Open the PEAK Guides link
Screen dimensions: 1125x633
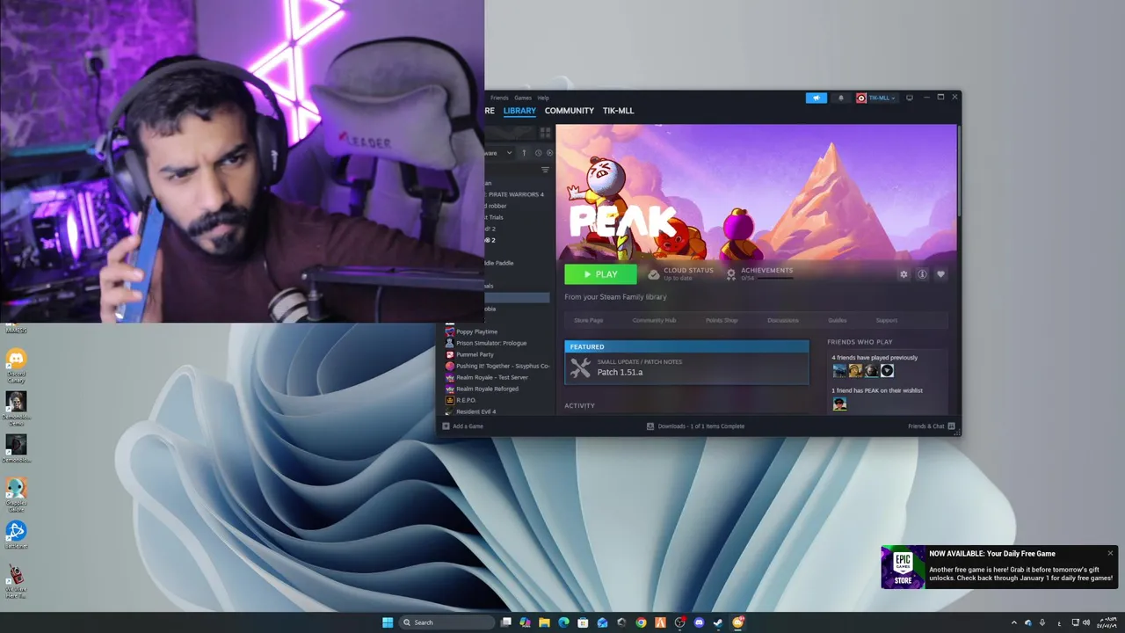click(838, 320)
